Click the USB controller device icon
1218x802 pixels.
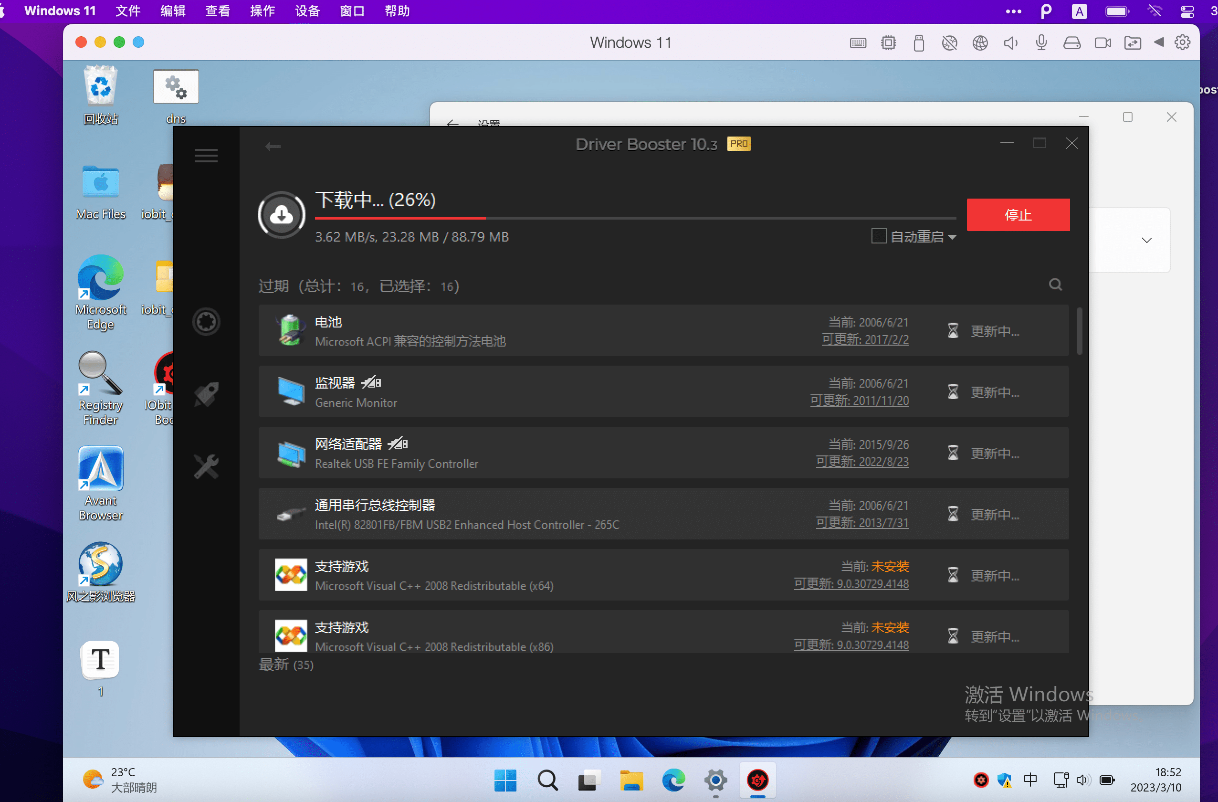pyautogui.click(x=291, y=514)
